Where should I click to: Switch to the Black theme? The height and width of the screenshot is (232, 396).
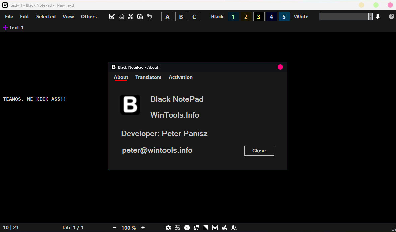pyautogui.click(x=217, y=17)
